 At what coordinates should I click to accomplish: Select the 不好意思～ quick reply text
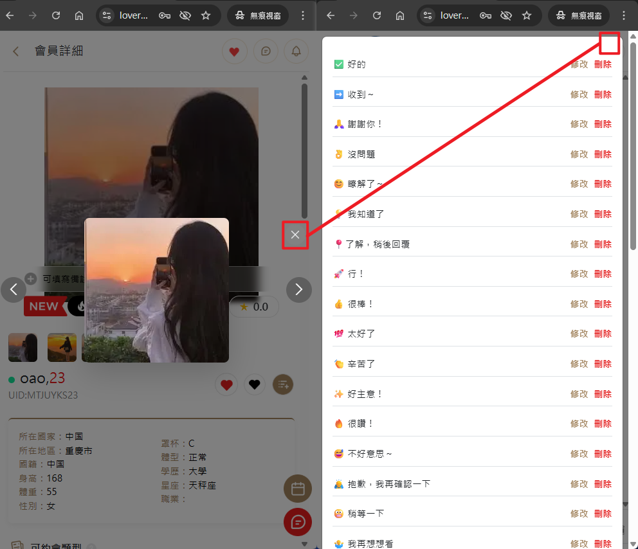(369, 453)
